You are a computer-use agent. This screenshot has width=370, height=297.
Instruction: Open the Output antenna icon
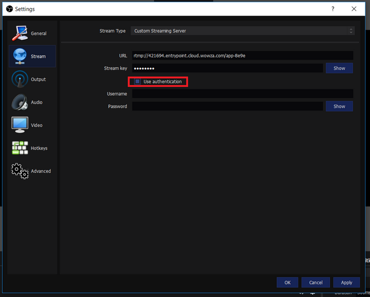(20, 79)
